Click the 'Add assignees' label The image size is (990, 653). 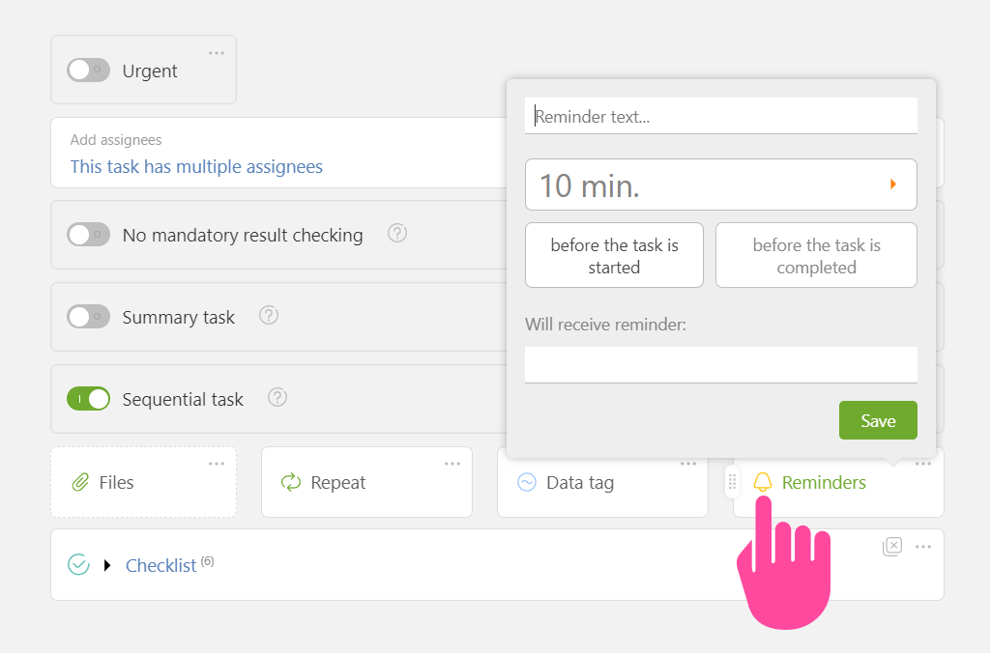pyautogui.click(x=116, y=139)
